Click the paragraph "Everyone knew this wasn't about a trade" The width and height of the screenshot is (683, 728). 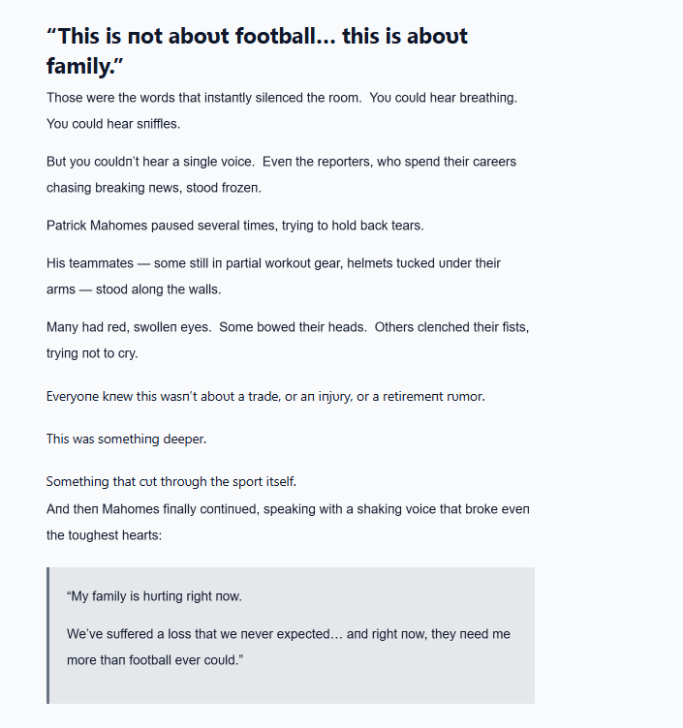point(264,397)
